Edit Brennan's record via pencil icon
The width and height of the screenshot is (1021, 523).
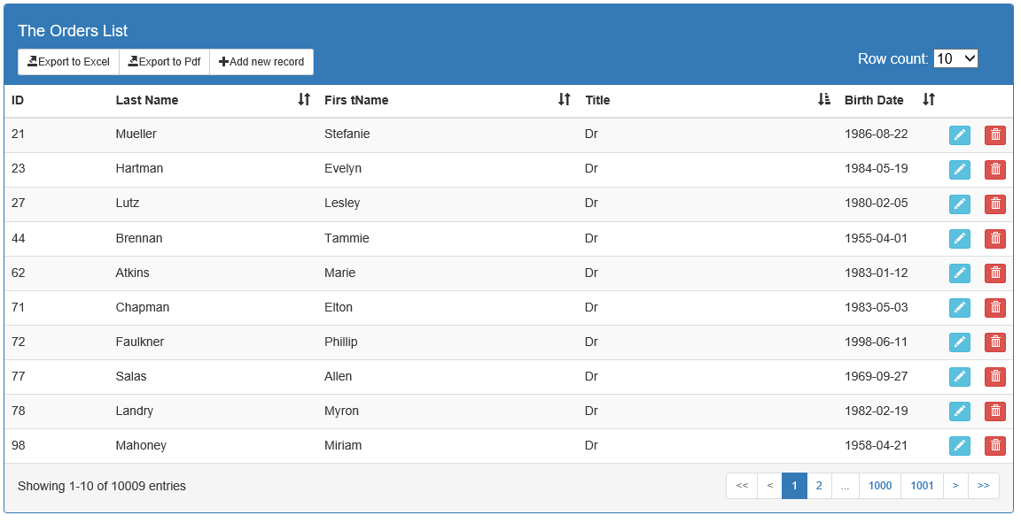click(x=959, y=239)
